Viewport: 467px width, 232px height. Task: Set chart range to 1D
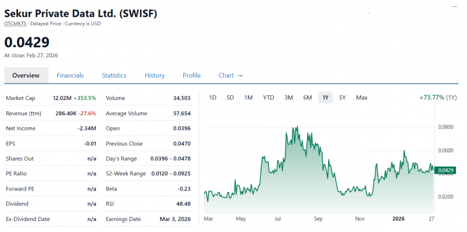click(x=212, y=98)
